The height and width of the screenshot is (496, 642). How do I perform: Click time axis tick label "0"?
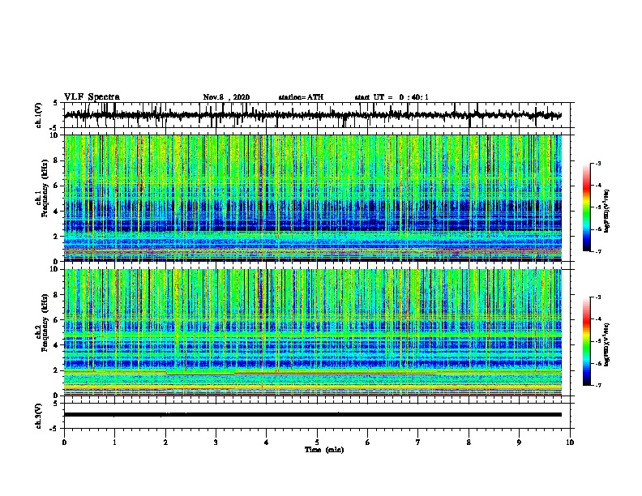64,442
